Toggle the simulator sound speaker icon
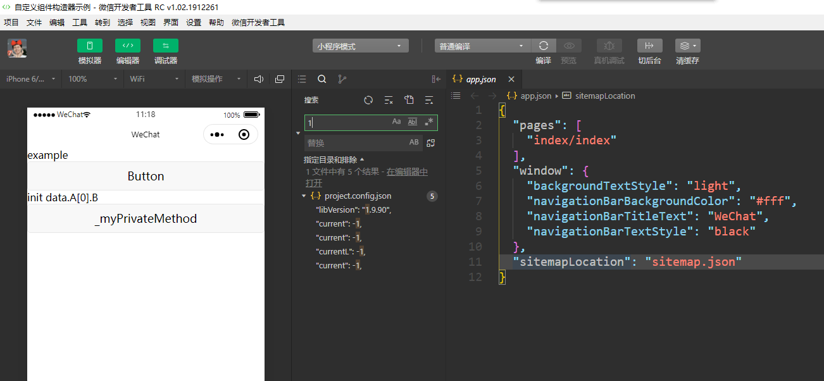This screenshot has height=381, width=824. pyautogui.click(x=258, y=79)
